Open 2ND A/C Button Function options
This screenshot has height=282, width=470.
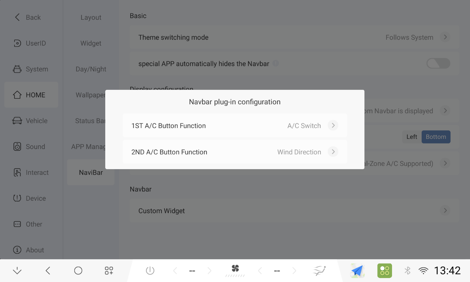235,152
